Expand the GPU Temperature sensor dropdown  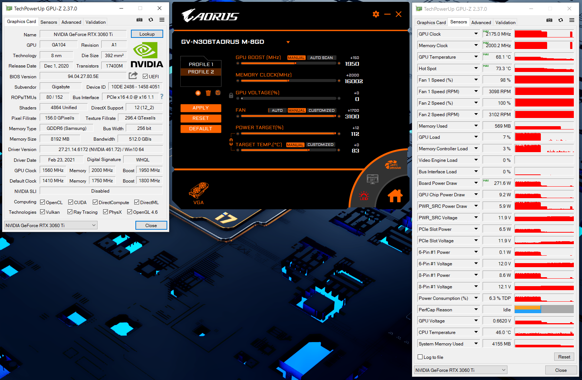point(476,57)
